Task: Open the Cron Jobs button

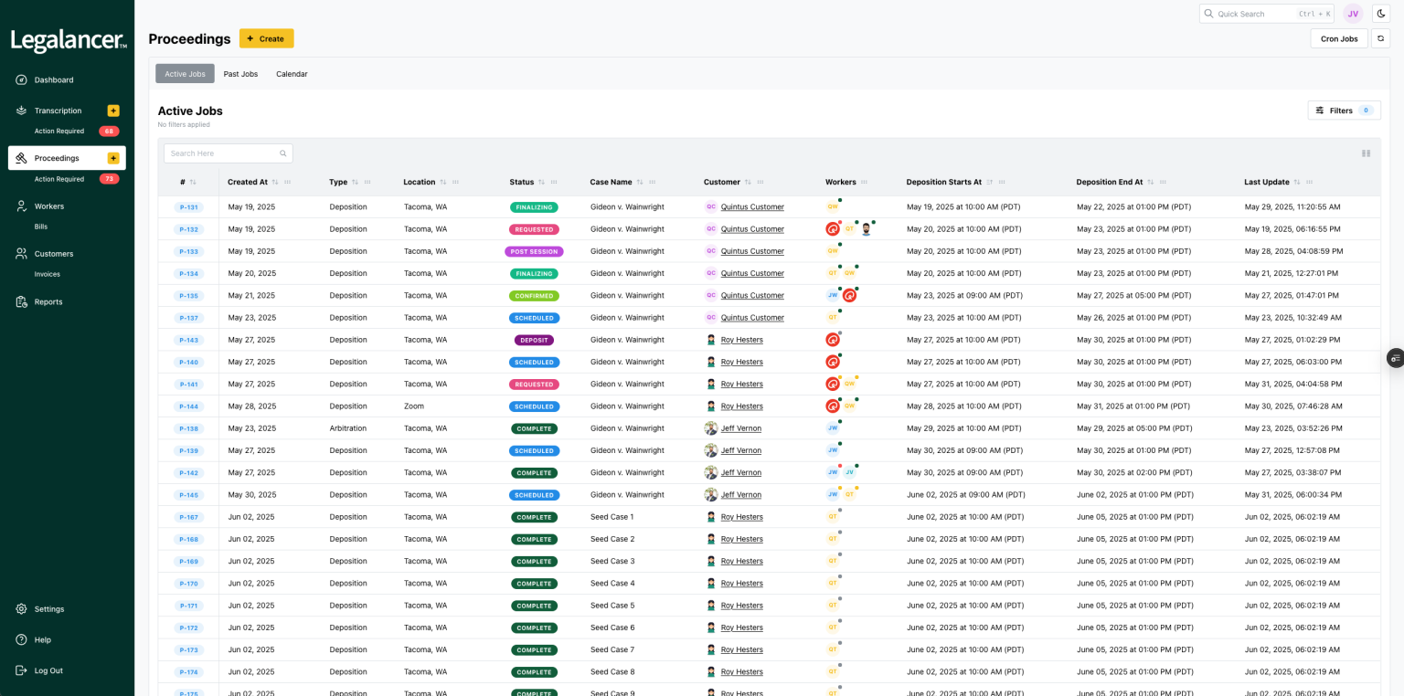Action: pyautogui.click(x=1338, y=38)
